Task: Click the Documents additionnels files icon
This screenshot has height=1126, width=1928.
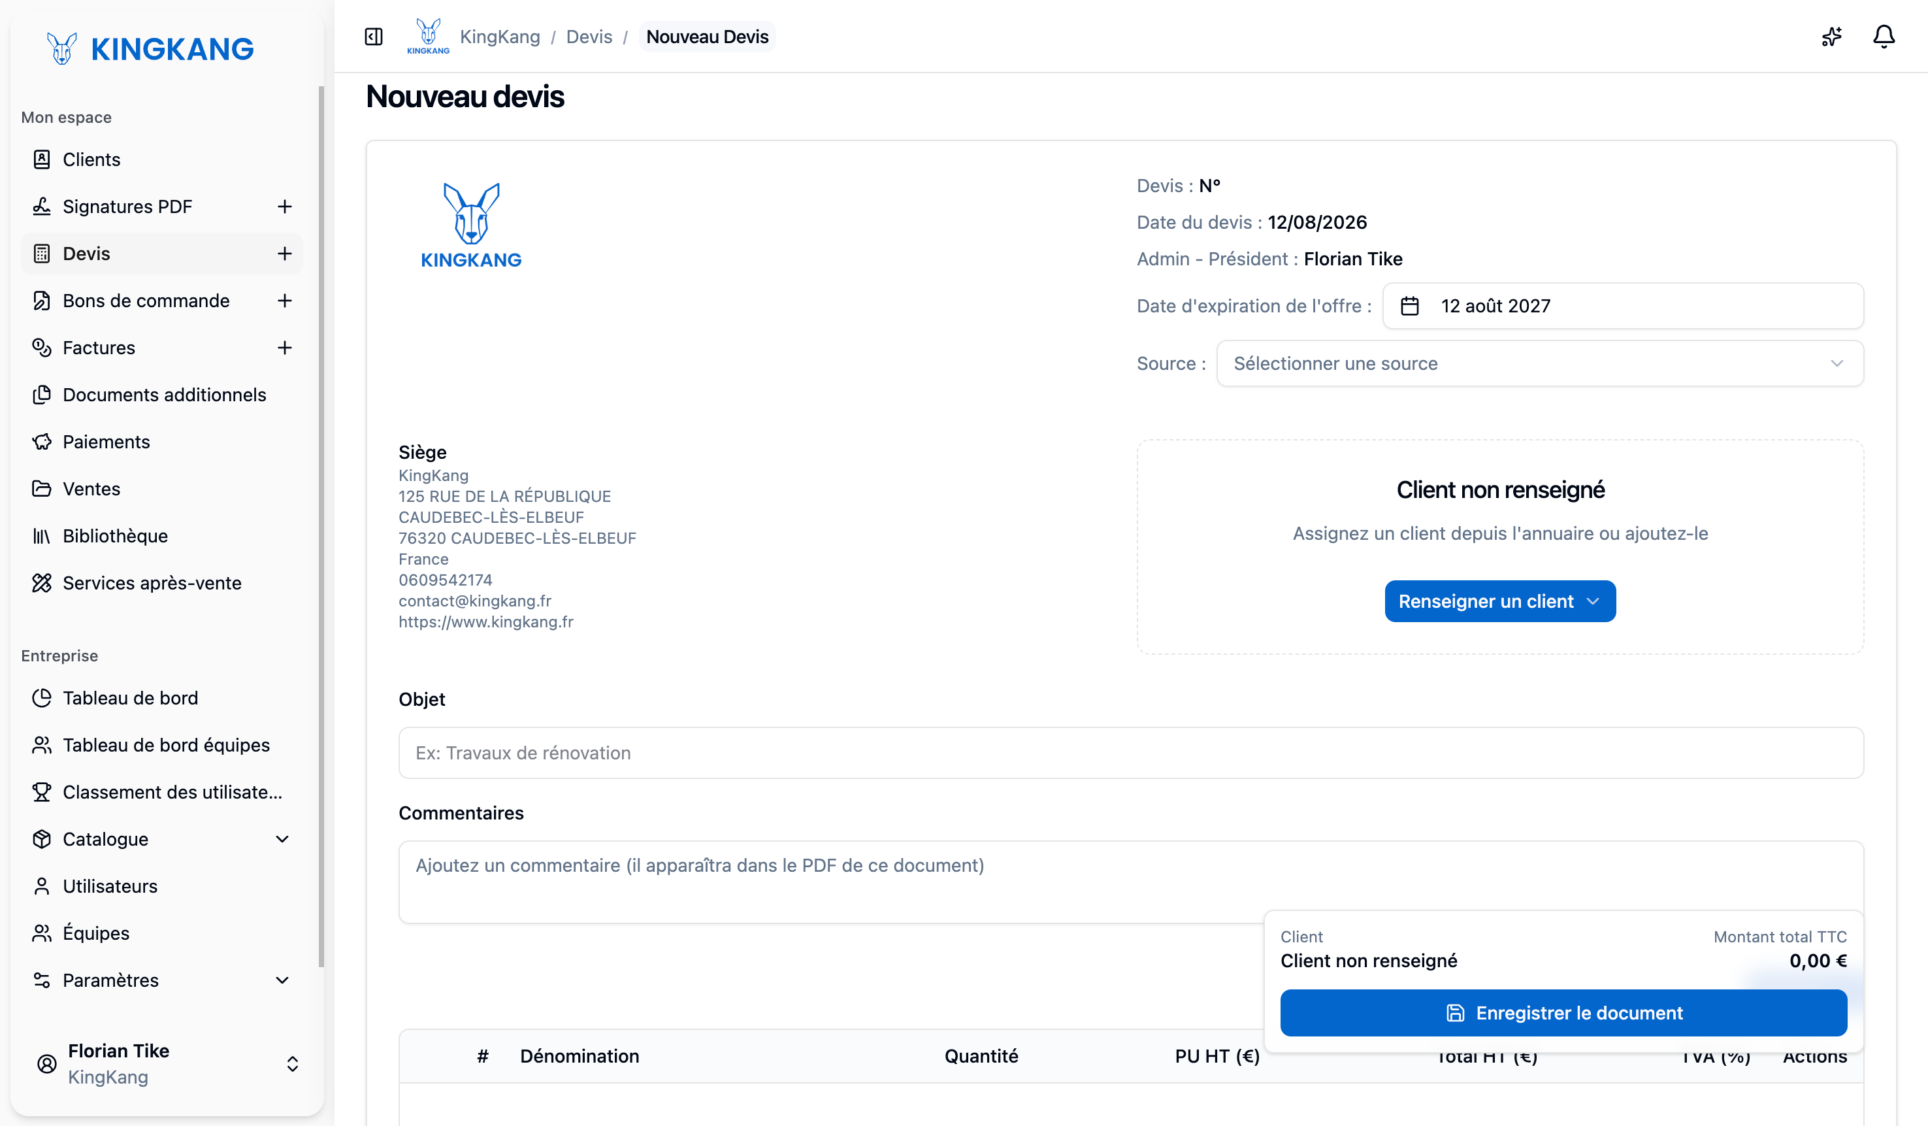Action: (42, 394)
